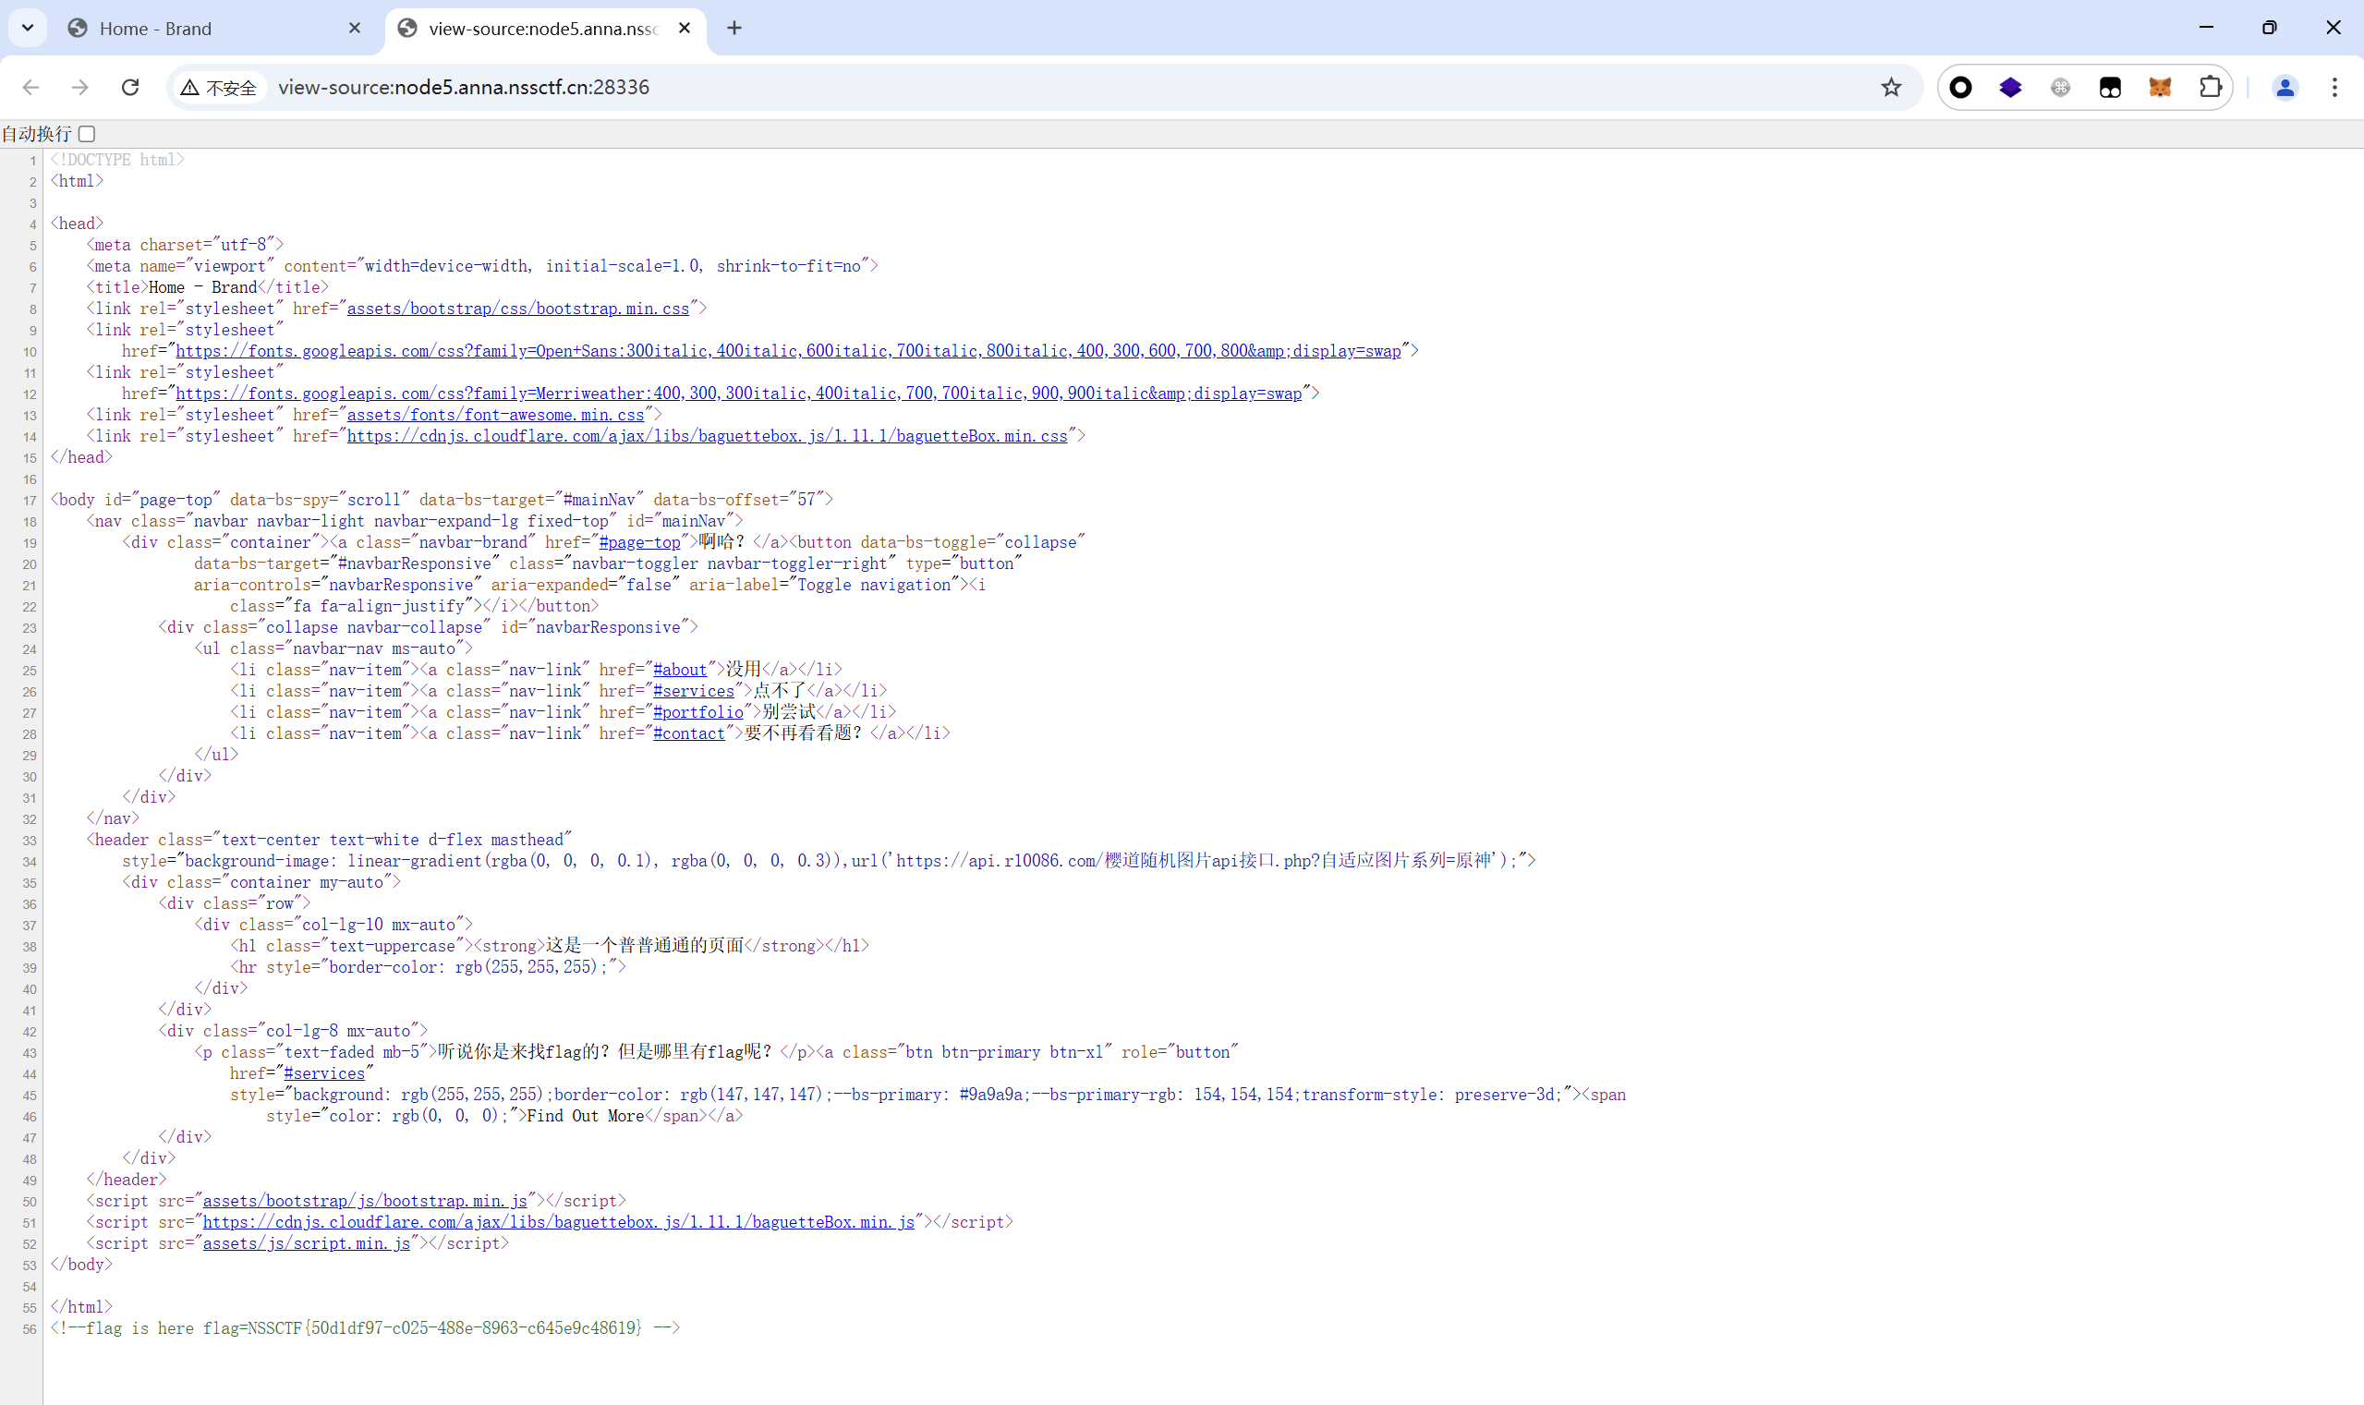Open the Chrome profile avatar
This screenshot has height=1405, width=2364.
pyautogui.click(x=2285, y=87)
